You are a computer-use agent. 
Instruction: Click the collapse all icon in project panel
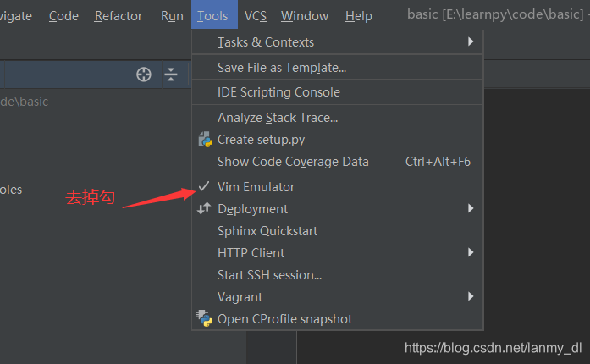(x=171, y=74)
